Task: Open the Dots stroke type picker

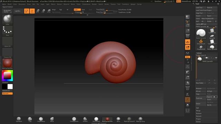Action: [7, 31]
